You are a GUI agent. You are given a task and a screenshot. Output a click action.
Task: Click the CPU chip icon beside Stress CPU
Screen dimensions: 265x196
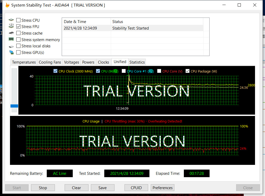[11, 20]
